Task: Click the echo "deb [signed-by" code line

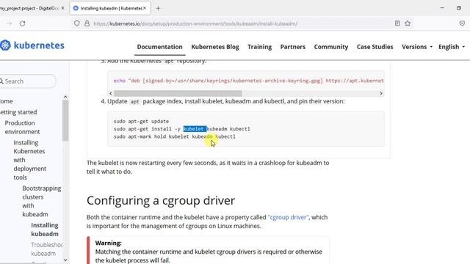Action: 248,81
